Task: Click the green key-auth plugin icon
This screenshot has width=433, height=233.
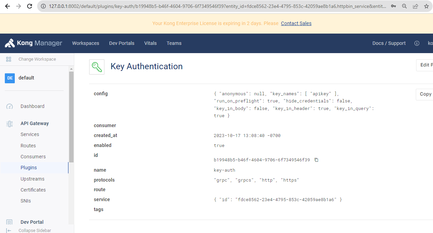Action: [x=97, y=66]
